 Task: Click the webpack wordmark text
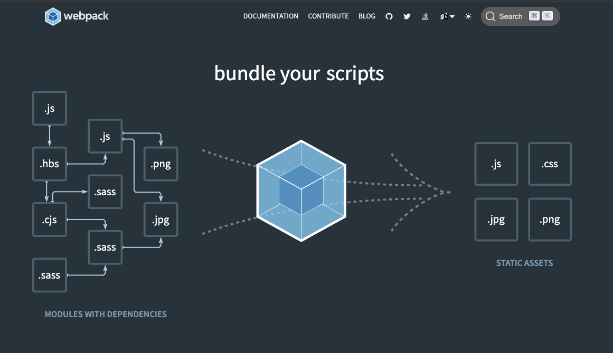click(86, 16)
